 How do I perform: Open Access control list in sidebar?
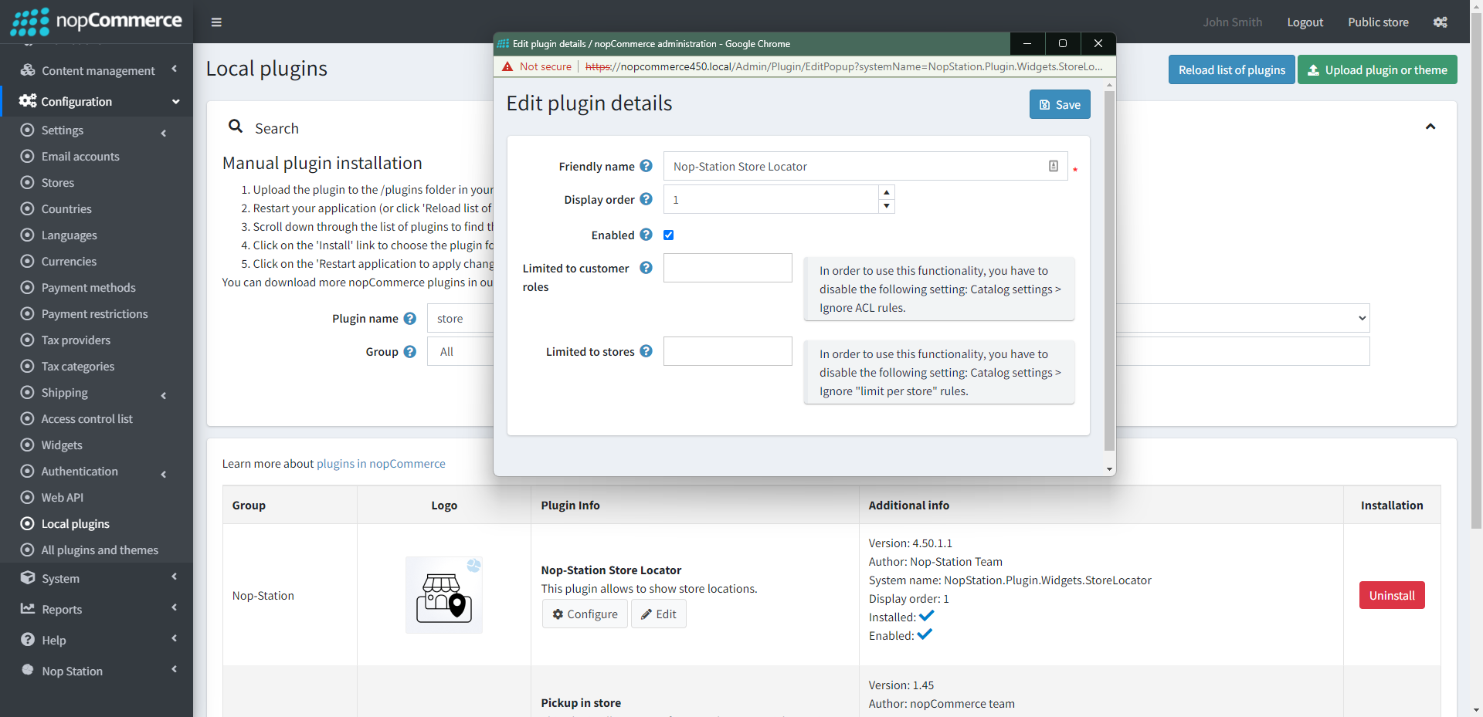(x=87, y=419)
